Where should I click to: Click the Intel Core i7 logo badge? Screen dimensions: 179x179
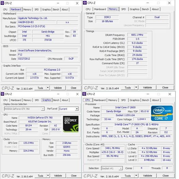tap(162, 113)
